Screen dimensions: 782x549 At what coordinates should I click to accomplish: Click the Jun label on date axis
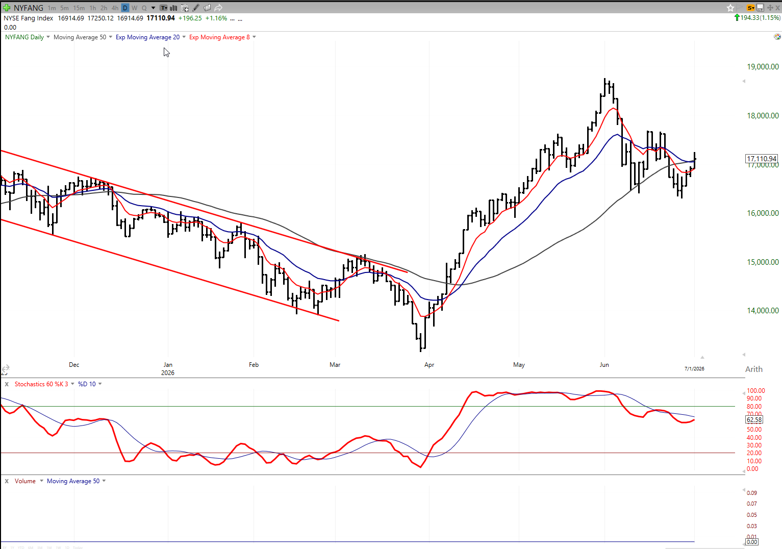604,365
